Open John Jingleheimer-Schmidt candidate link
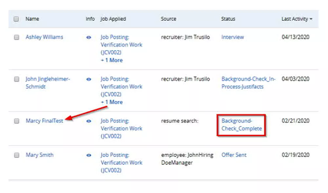The image size is (328, 193). [x=48, y=83]
